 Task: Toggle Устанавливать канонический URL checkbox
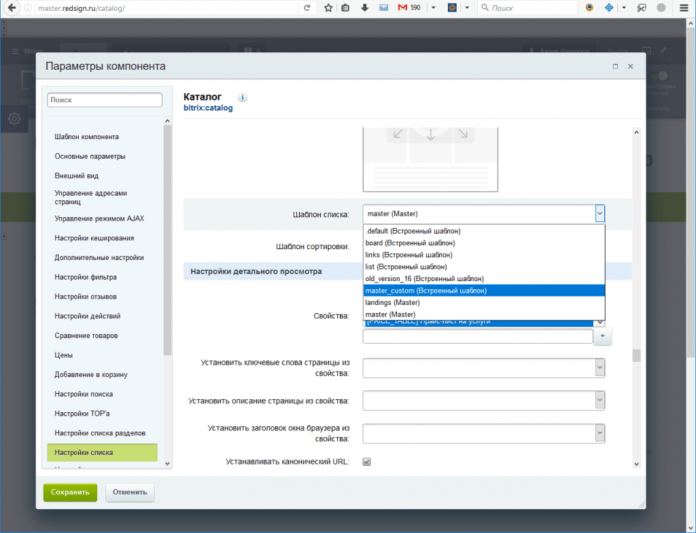pos(367,462)
